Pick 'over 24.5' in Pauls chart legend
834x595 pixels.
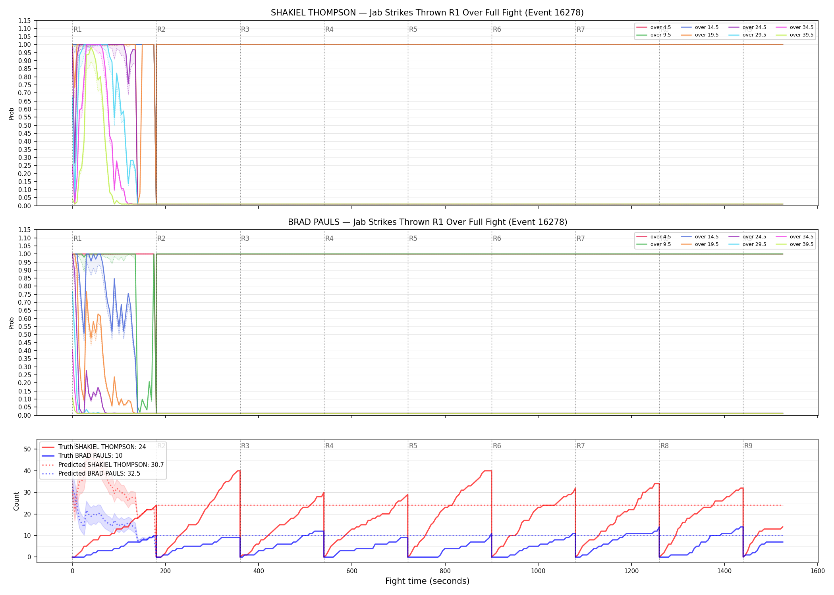coord(747,237)
